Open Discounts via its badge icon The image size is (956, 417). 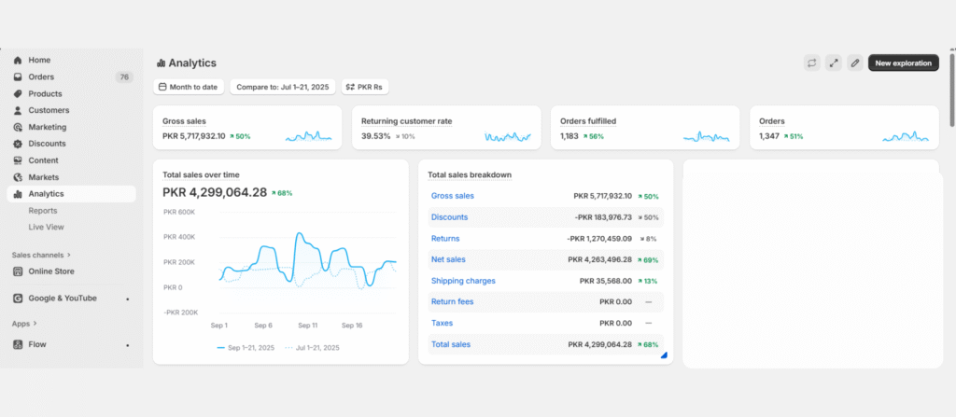(x=18, y=144)
